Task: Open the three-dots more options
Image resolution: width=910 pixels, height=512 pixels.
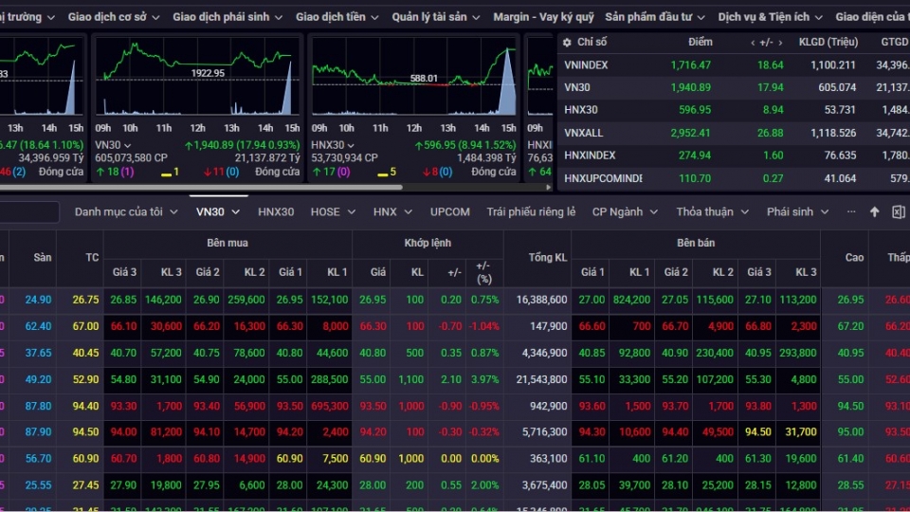Action: pos(850,211)
